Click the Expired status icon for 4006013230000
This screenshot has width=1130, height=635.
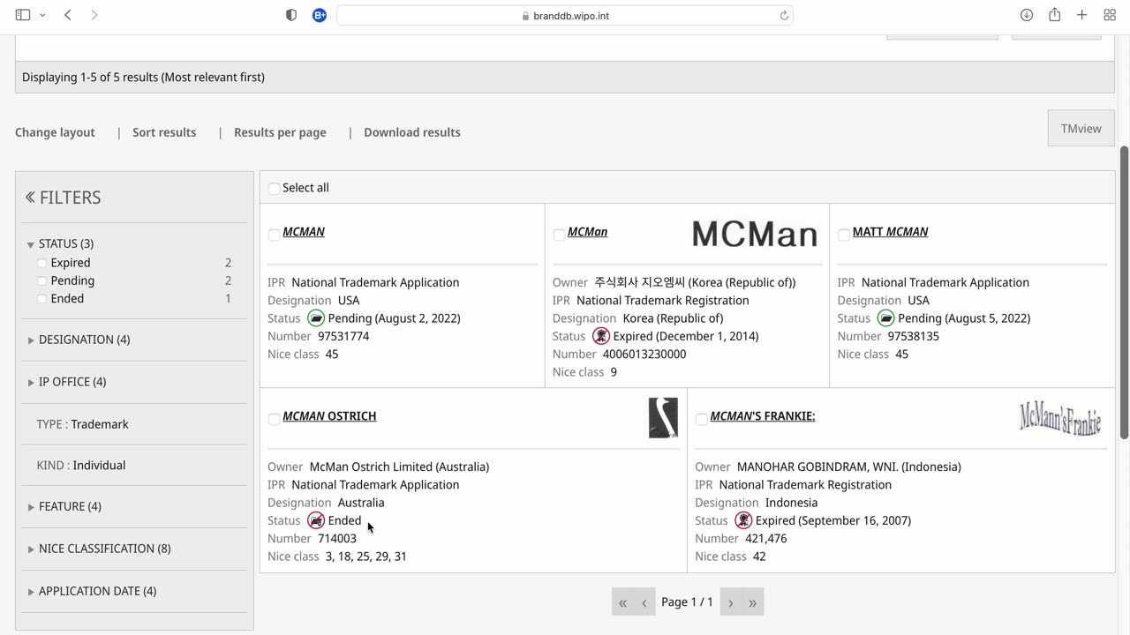(601, 336)
